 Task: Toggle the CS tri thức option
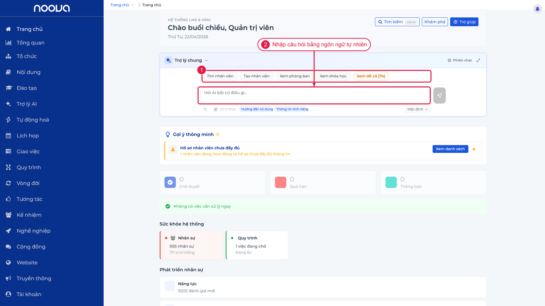coord(225,109)
